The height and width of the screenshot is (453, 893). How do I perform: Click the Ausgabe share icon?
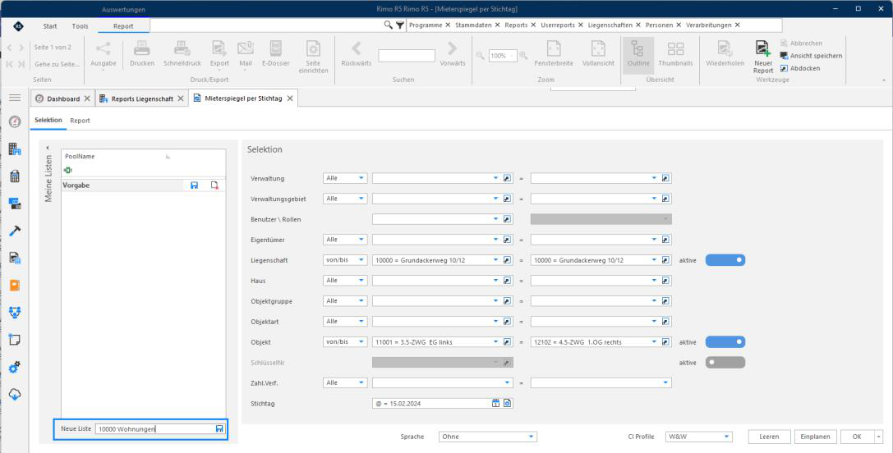point(103,48)
